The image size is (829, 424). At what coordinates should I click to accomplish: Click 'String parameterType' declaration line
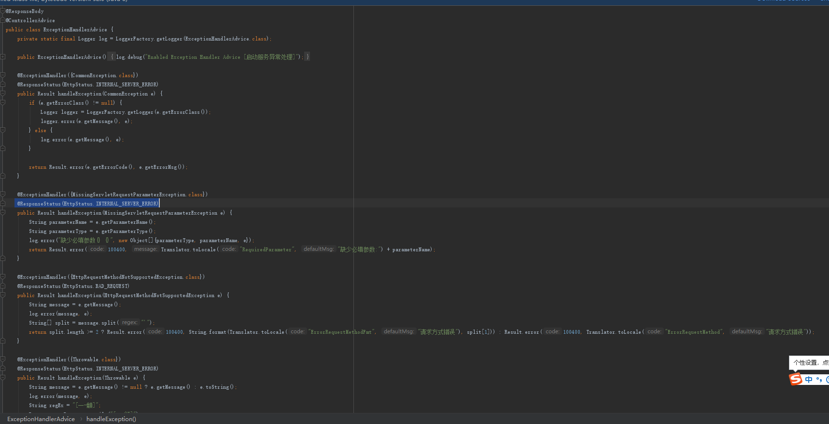(x=92, y=231)
